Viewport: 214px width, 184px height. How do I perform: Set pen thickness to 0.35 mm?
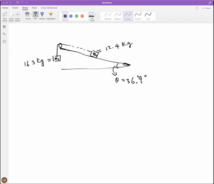[118, 16]
